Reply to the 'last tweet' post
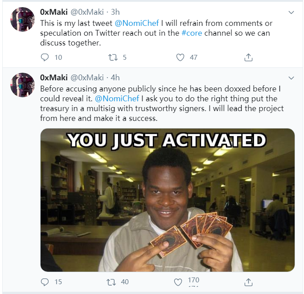Viewport: 304px width, 294px height. 45,57
